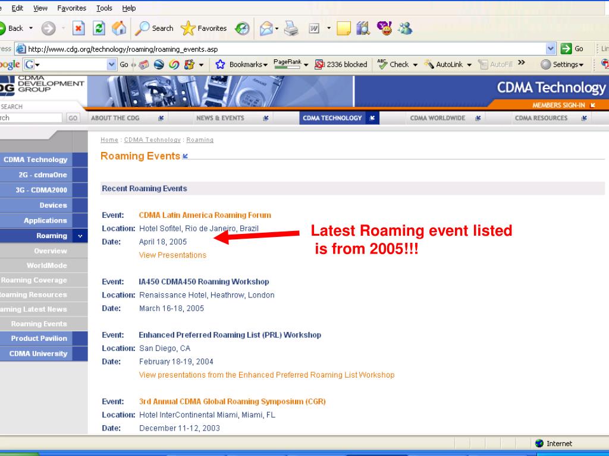Open the Edit with Word dropdown arrow
The width and height of the screenshot is (609, 456).
[x=328, y=28]
